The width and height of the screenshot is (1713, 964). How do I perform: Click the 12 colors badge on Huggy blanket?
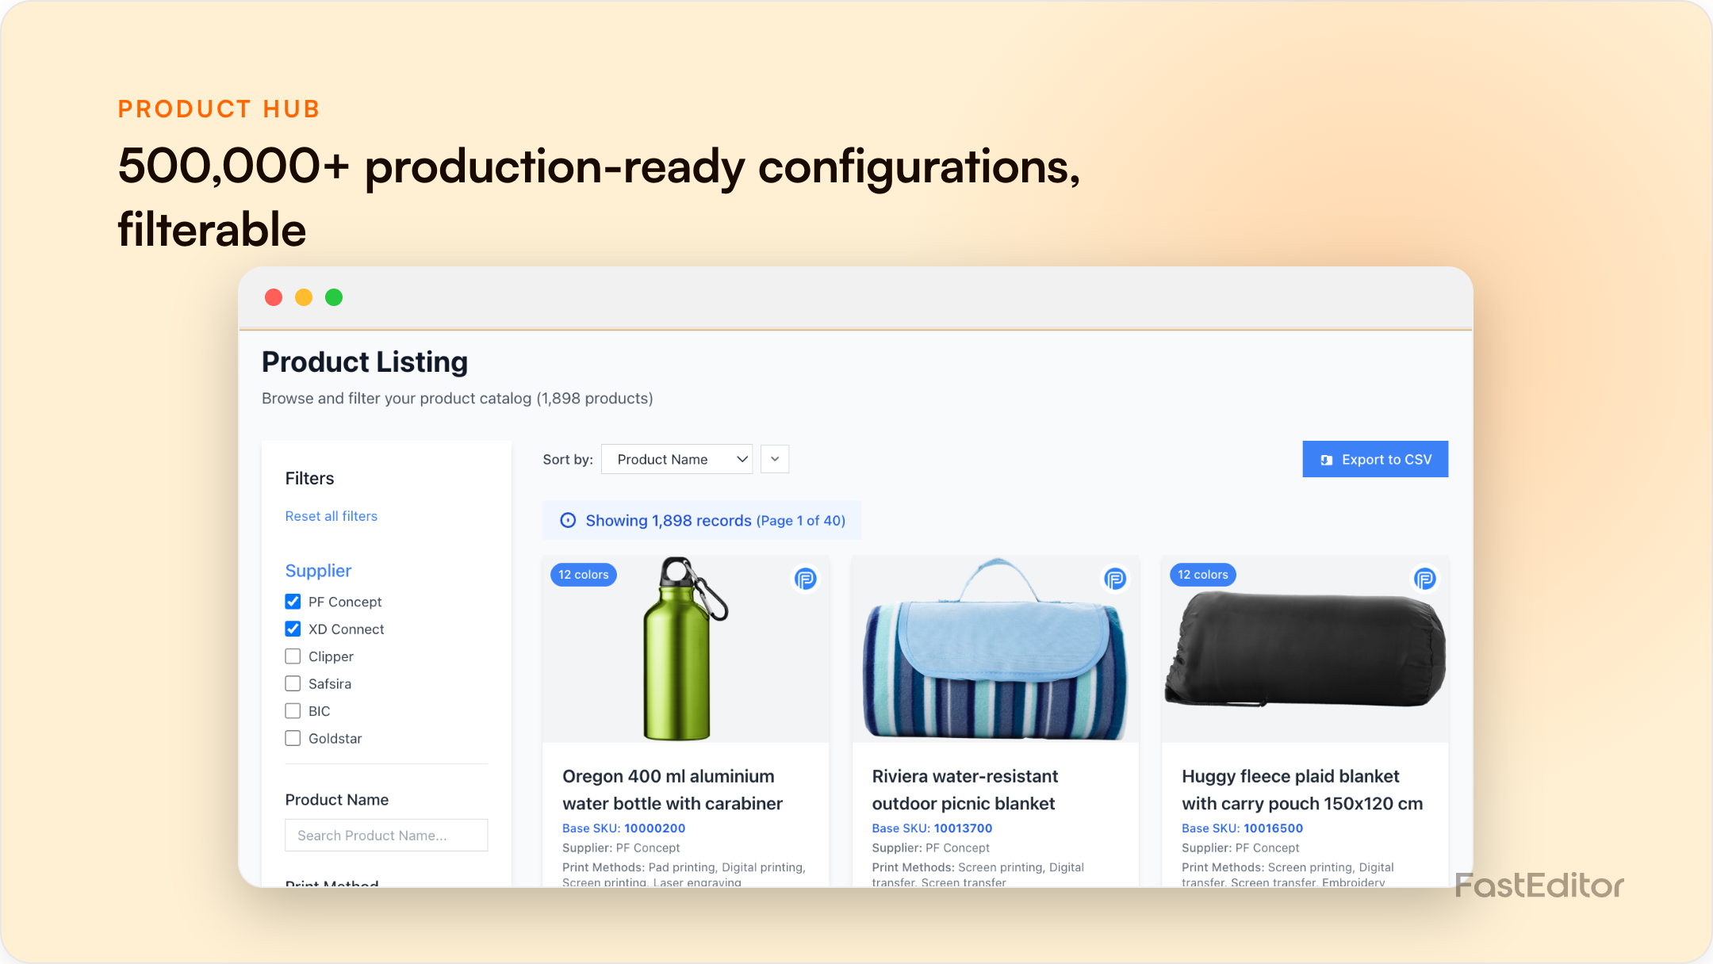[1203, 575]
